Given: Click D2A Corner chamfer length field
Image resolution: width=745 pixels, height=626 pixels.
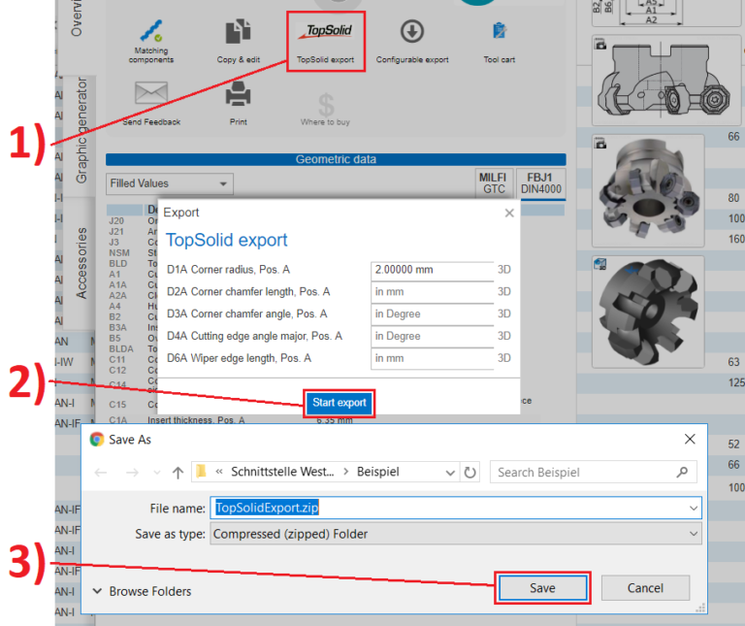Looking at the screenshot, I should tap(433, 292).
